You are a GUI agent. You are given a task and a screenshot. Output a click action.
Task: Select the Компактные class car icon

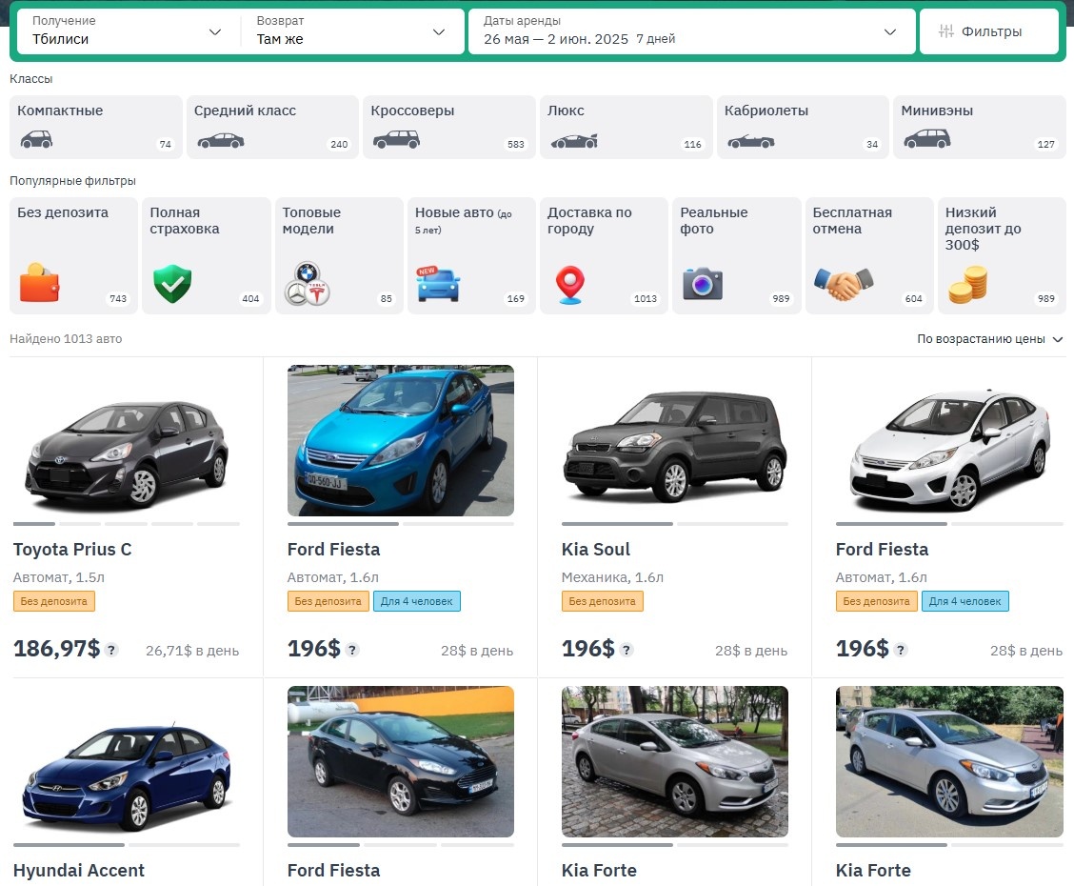pos(36,139)
